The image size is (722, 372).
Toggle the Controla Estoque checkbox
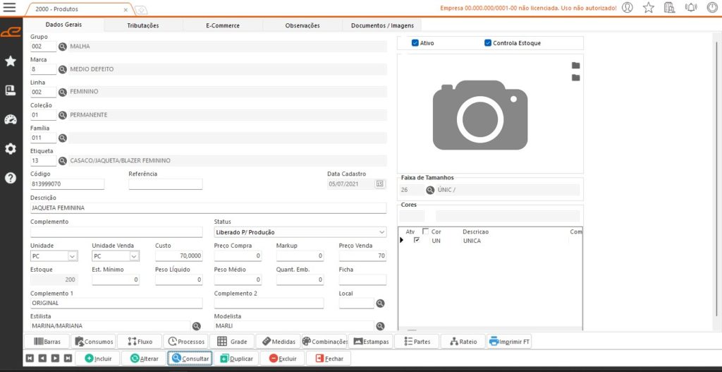click(488, 43)
